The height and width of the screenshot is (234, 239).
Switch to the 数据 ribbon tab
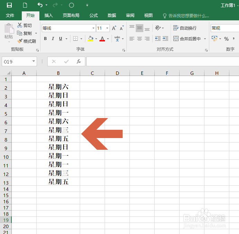[x=112, y=16]
